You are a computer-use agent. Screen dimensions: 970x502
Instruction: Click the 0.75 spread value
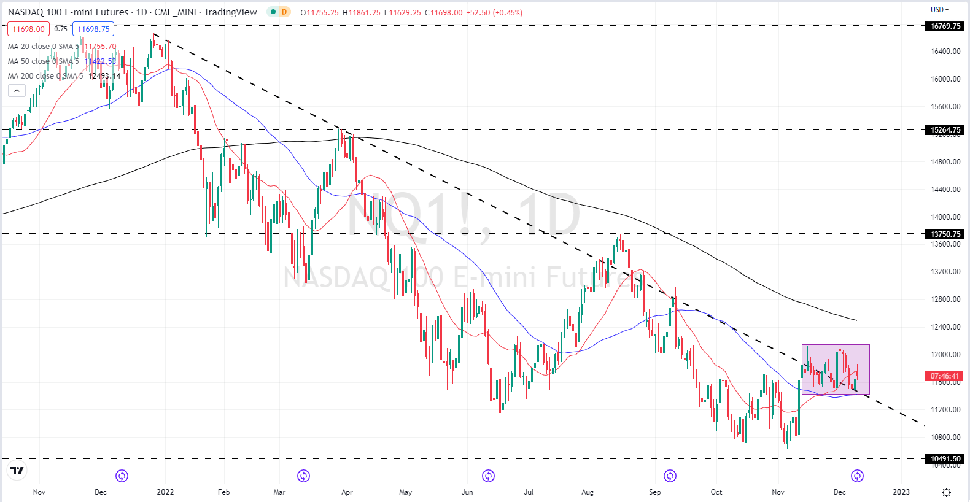61,29
